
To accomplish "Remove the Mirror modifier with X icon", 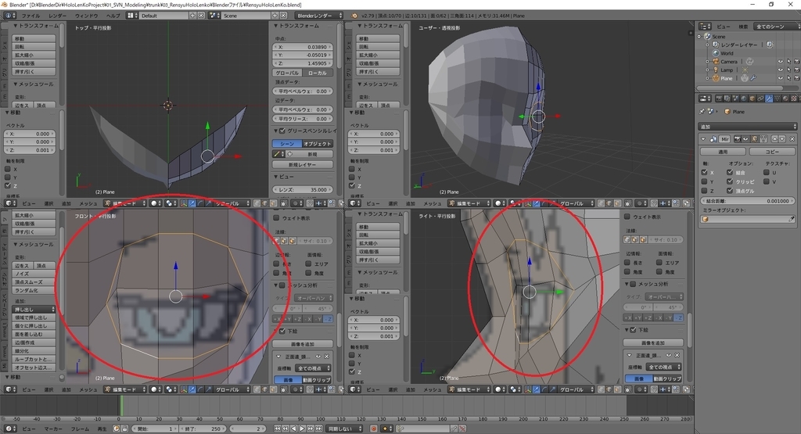I will point(792,139).
